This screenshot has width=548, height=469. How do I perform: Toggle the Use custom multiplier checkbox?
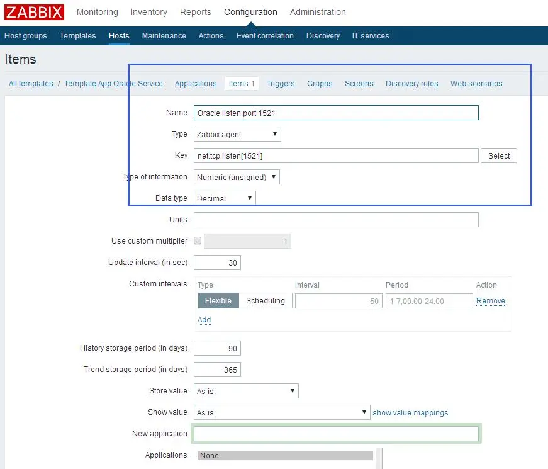(198, 240)
